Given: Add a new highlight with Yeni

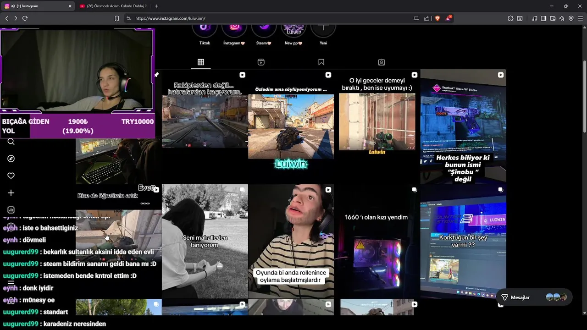Looking at the screenshot, I should (323, 32).
